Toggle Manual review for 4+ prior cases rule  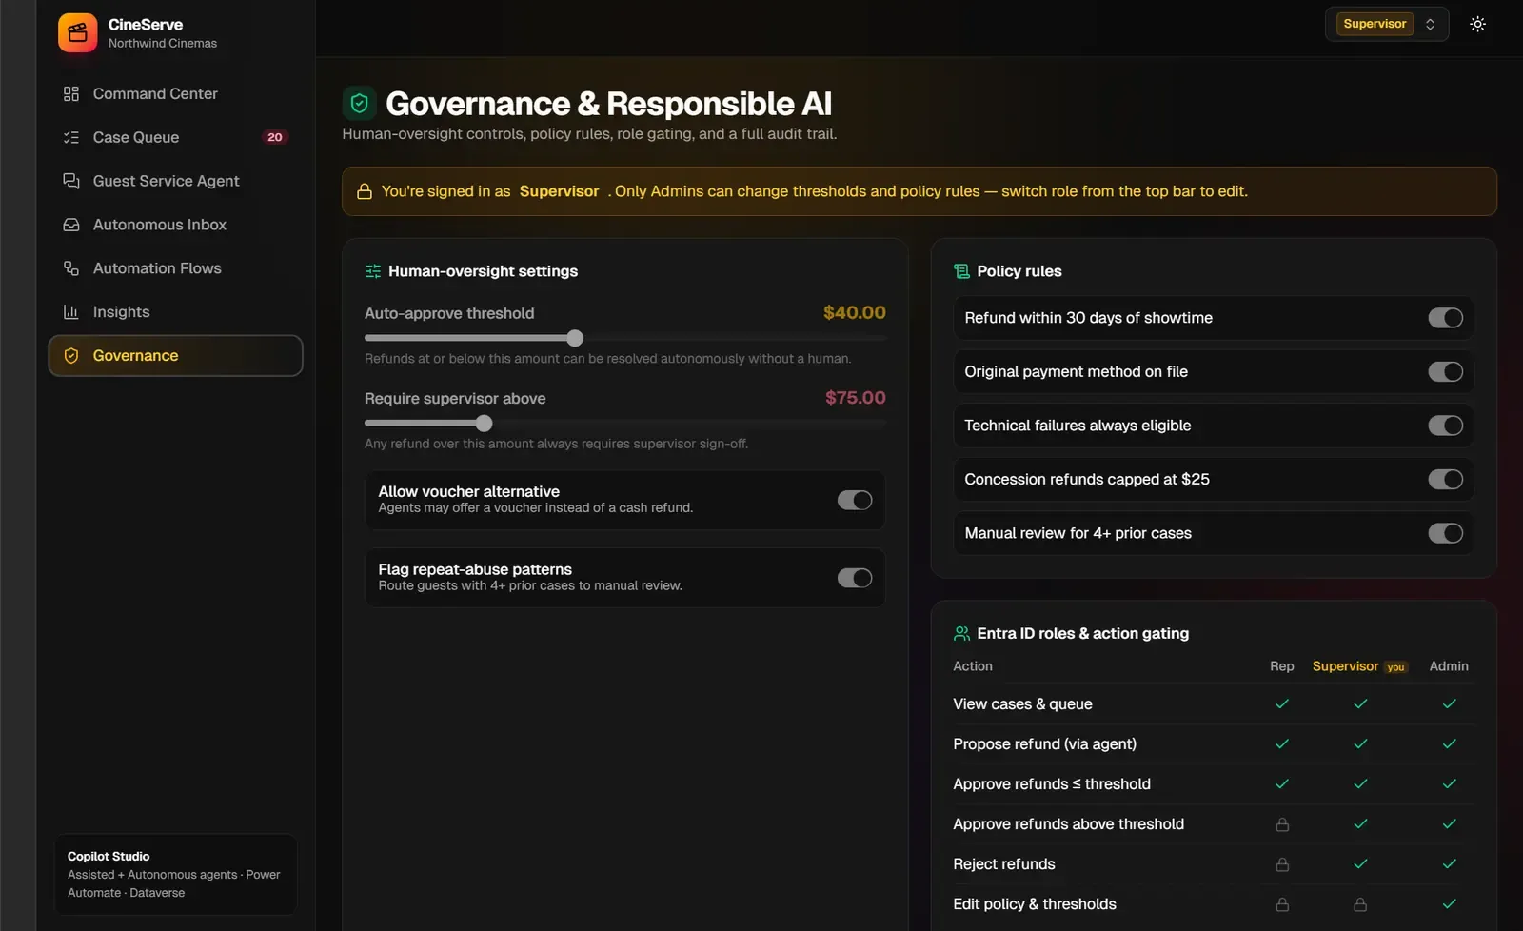(x=1445, y=533)
